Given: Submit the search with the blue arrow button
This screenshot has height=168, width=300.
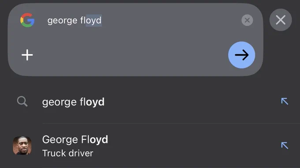Looking at the screenshot, I should pyautogui.click(x=241, y=55).
